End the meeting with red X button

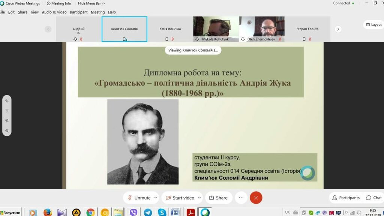(x=256, y=198)
